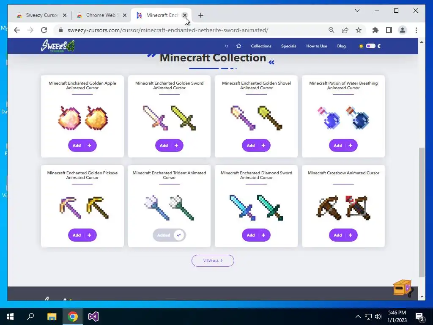Reload the current page
The width and height of the screenshot is (433, 325).
44,30
